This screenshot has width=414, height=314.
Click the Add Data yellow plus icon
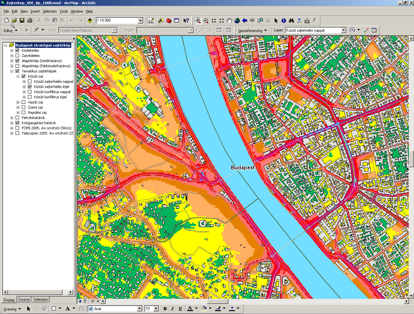pyautogui.click(x=90, y=21)
